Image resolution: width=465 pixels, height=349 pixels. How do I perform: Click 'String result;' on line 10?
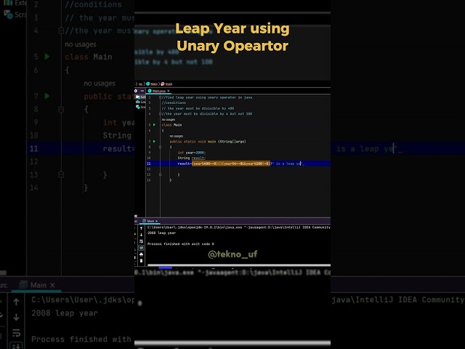192,158
